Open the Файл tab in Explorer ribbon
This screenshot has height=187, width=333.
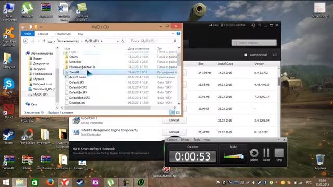28,34
